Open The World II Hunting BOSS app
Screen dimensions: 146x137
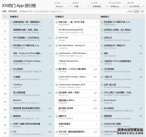71,30
